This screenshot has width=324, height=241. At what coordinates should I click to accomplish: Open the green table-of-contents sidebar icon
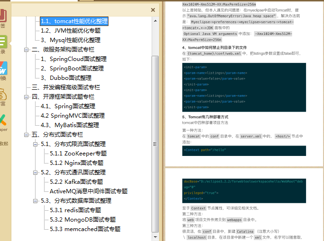(x=3, y=42)
